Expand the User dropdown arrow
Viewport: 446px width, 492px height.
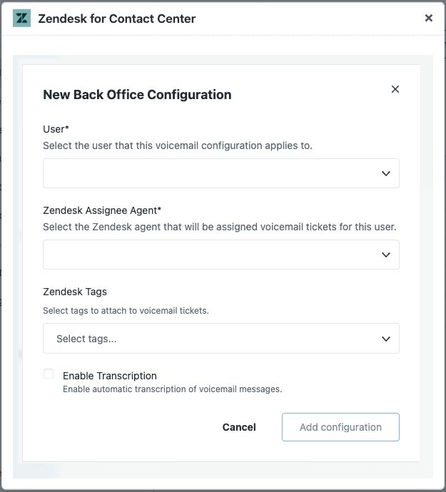coord(385,173)
